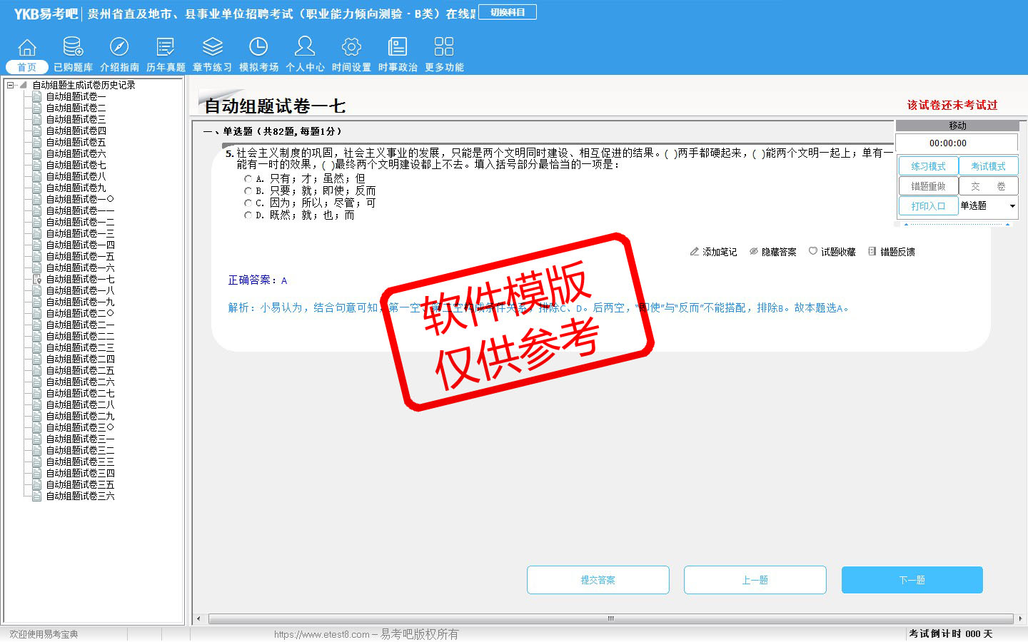
Task: Open the 单选题 question type dropdown
Action: click(1012, 206)
